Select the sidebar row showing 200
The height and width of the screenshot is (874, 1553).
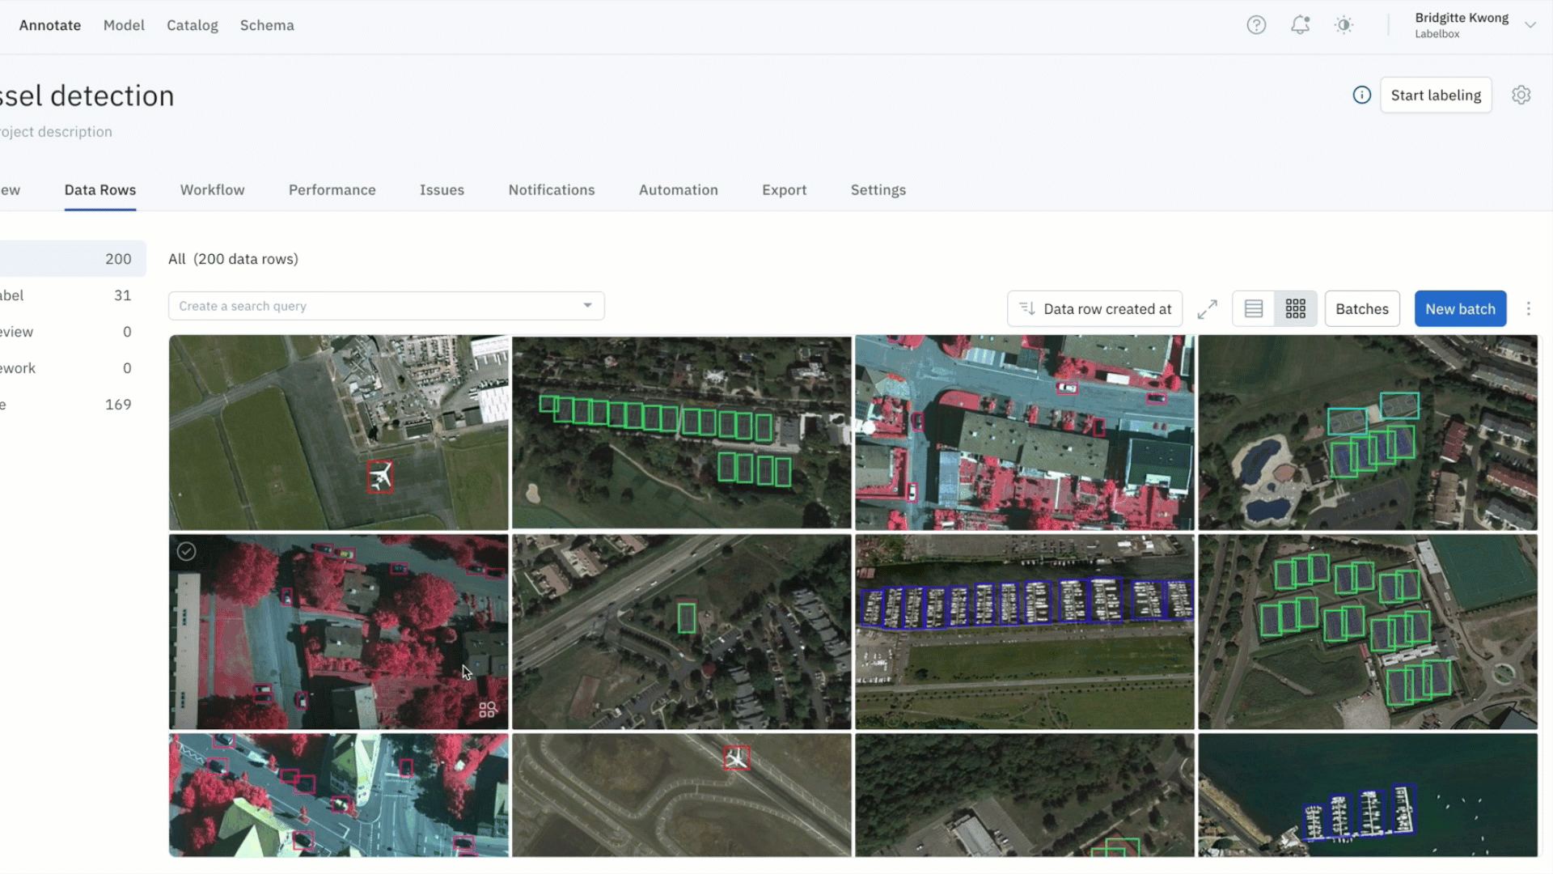point(73,259)
